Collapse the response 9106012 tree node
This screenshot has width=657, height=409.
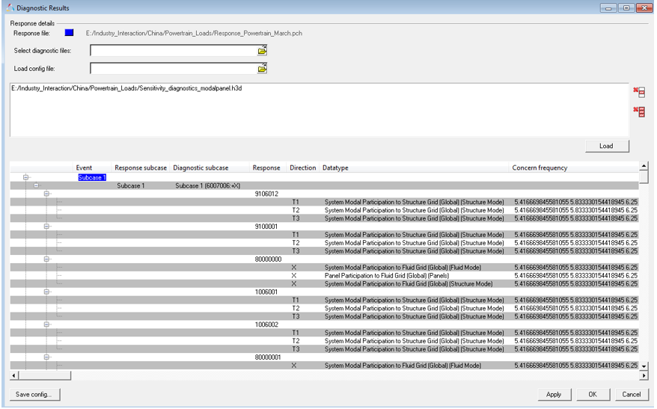(x=47, y=194)
